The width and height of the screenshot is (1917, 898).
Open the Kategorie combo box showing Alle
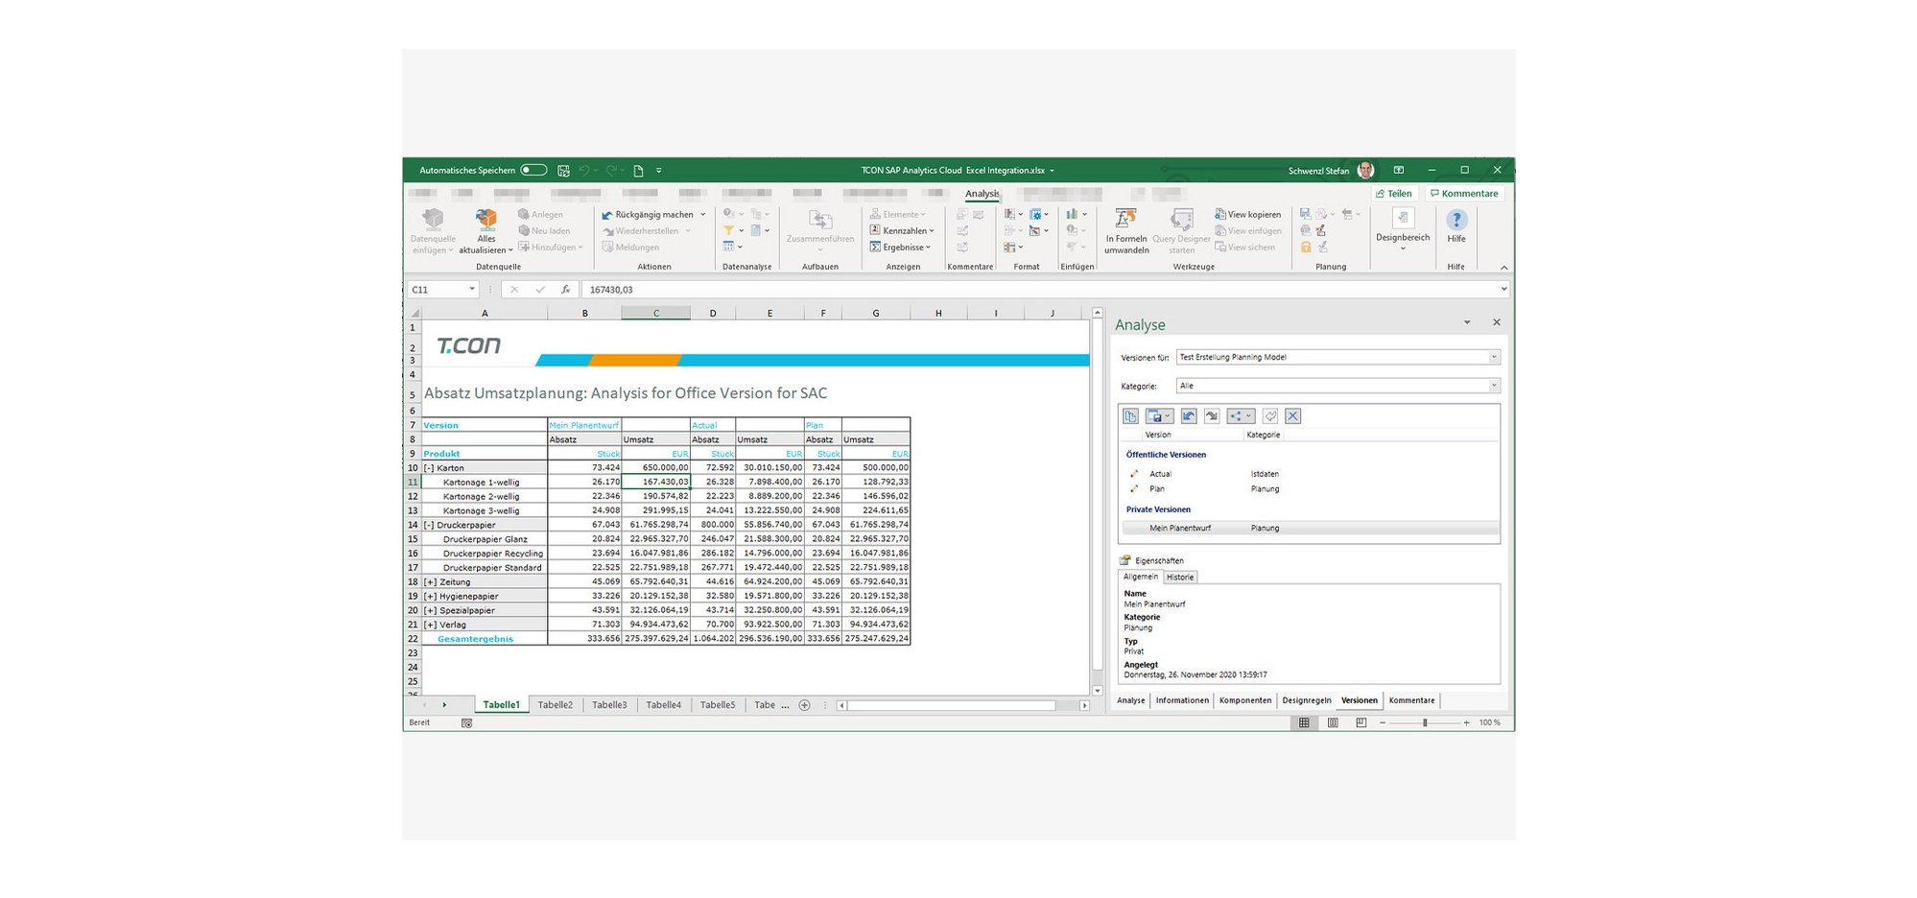1337,386
